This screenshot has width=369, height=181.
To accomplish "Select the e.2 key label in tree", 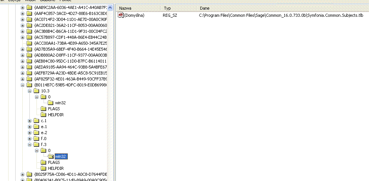I will [x=44, y=133].
